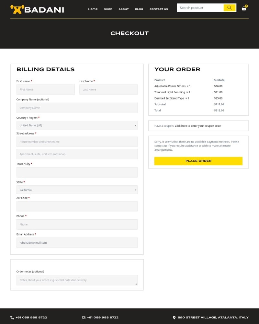Click the ZIP Code input box
This screenshot has width=259, height=324.
tap(77, 206)
